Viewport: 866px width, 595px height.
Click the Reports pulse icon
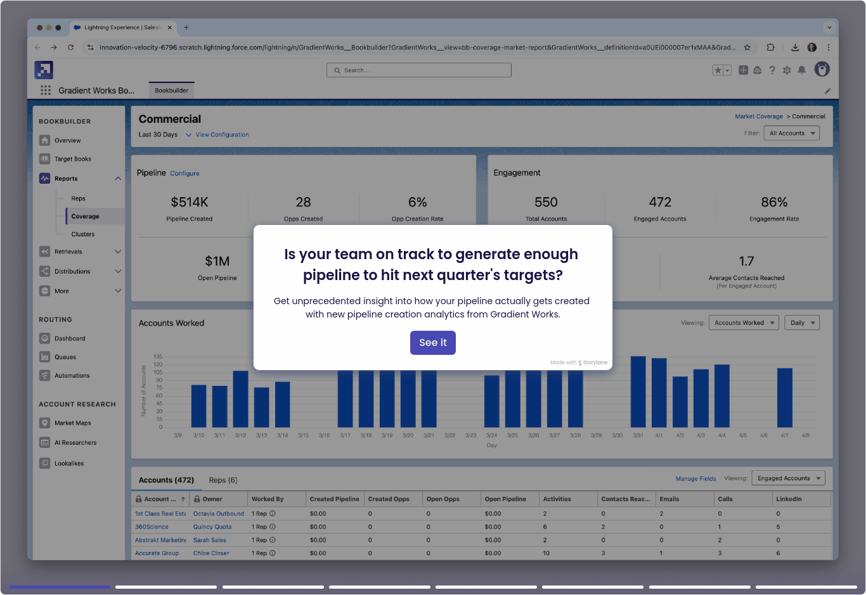[x=44, y=179]
